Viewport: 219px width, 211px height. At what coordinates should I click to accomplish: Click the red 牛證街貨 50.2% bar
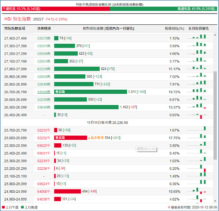point(56,9)
